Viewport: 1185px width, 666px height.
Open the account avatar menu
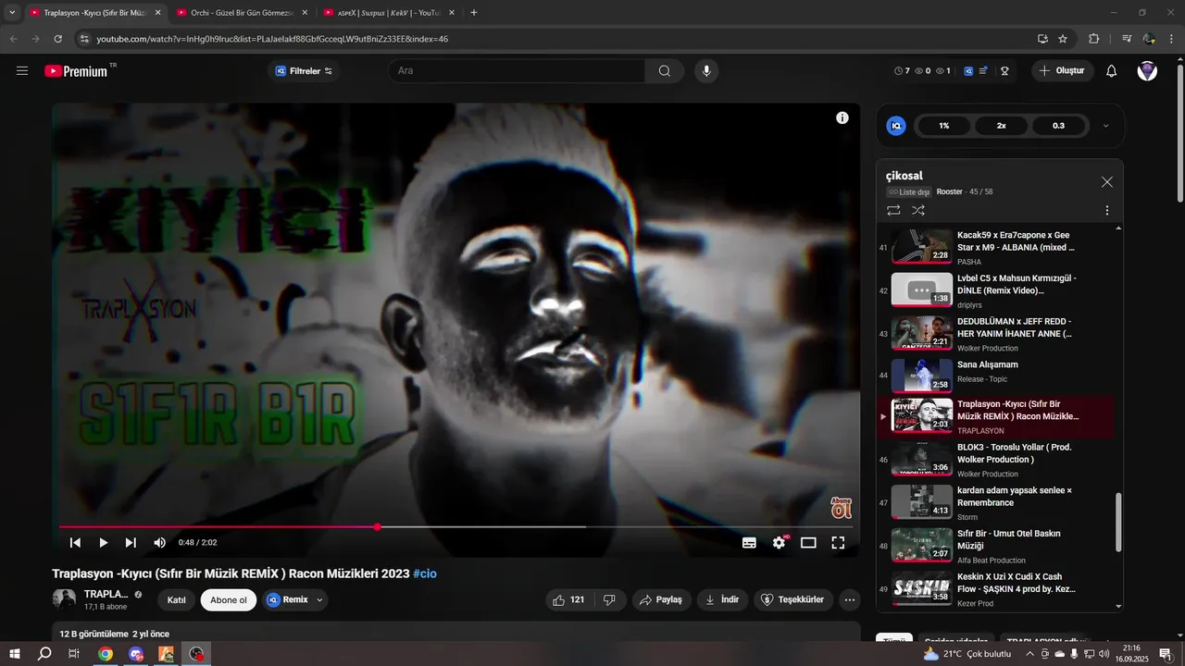[x=1147, y=71]
